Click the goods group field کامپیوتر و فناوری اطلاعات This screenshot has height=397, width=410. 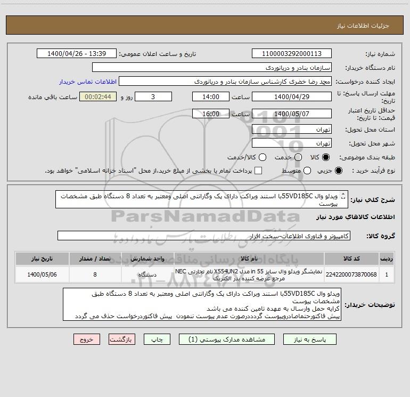tap(204, 236)
